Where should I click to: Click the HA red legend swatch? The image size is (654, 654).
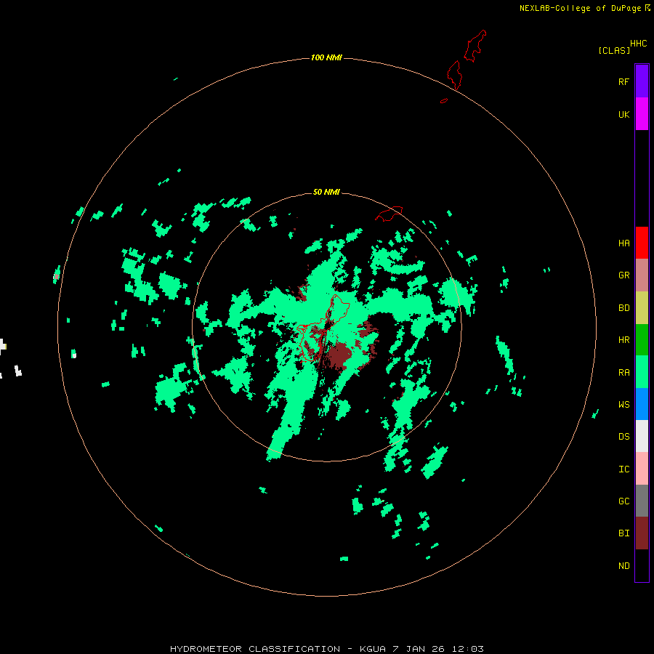tap(642, 243)
